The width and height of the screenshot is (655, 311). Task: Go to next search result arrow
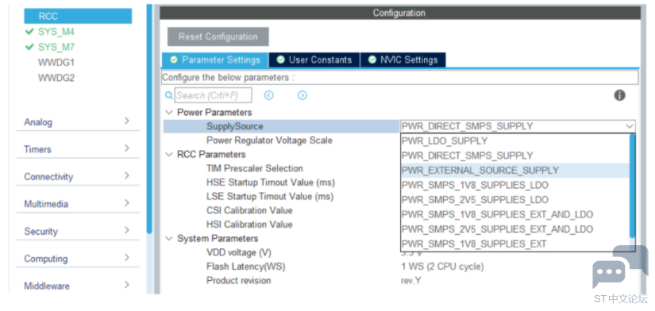pos(302,95)
